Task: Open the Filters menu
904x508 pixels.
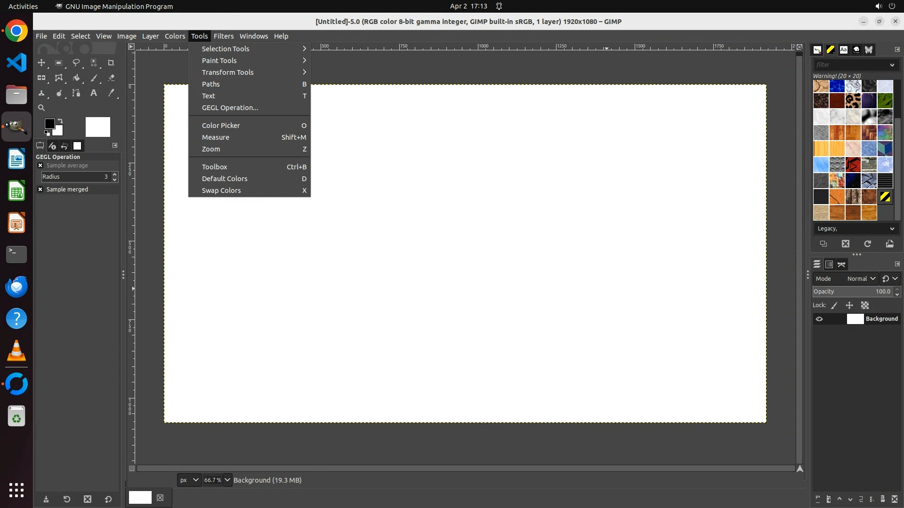Action: tap(223, 36)
